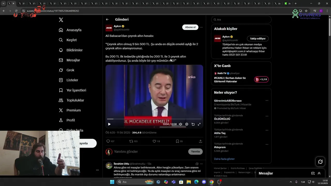Bookmark this page with the star icon
This screenshot has height=186, width=331.
(x=306, y=11)
